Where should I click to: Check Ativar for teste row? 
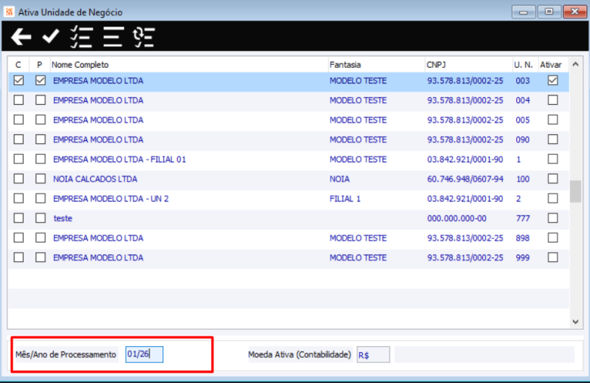click(552, 218)
